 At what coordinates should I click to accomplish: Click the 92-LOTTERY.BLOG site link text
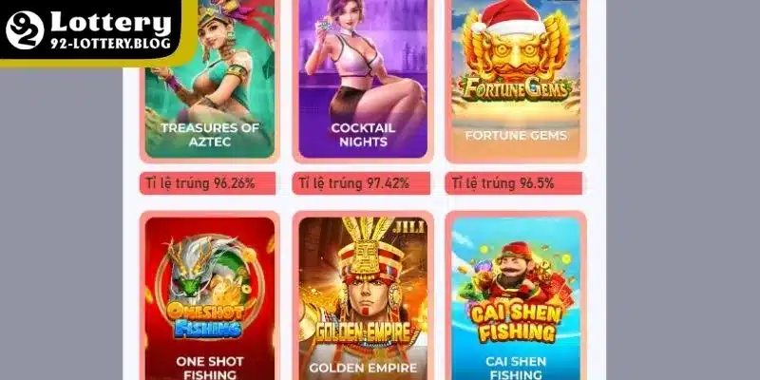click(x=111, y=44)
